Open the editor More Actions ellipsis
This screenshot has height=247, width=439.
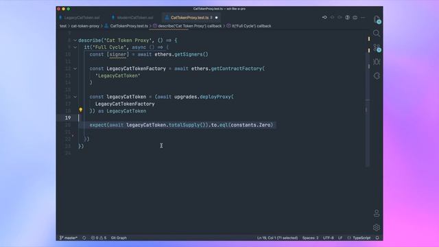[363, 17]
